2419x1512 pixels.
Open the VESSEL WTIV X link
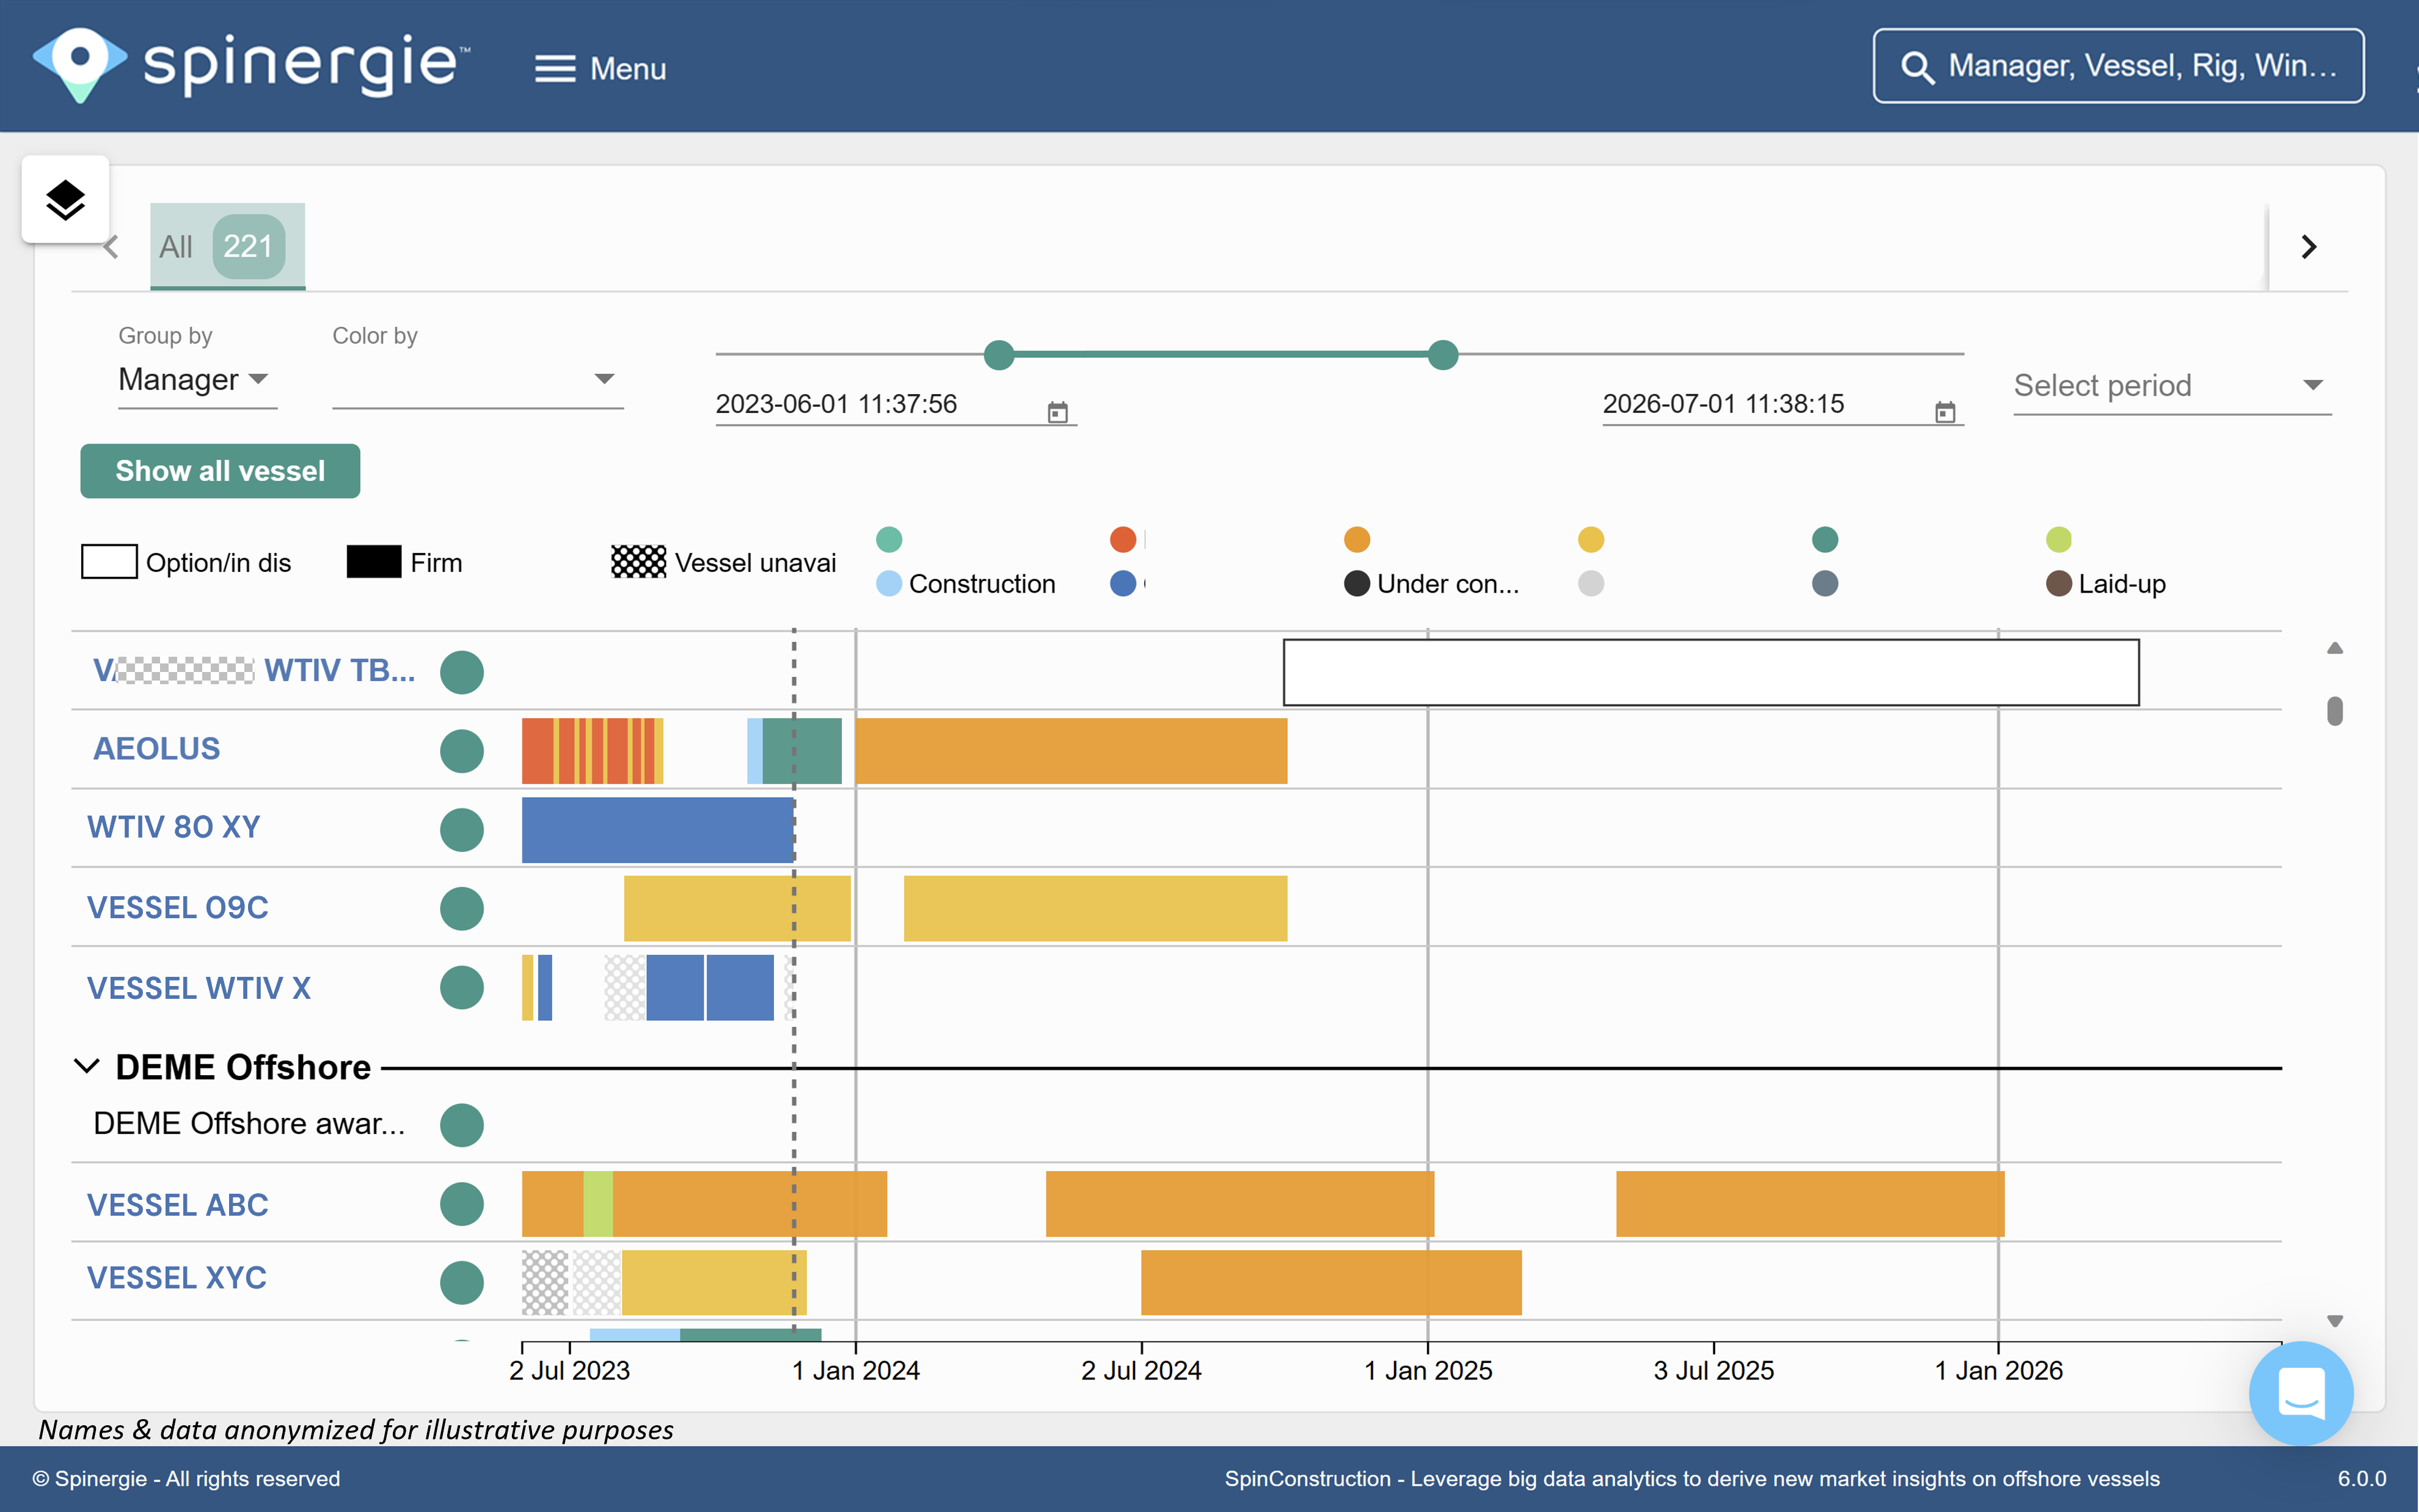click(199, 988)
